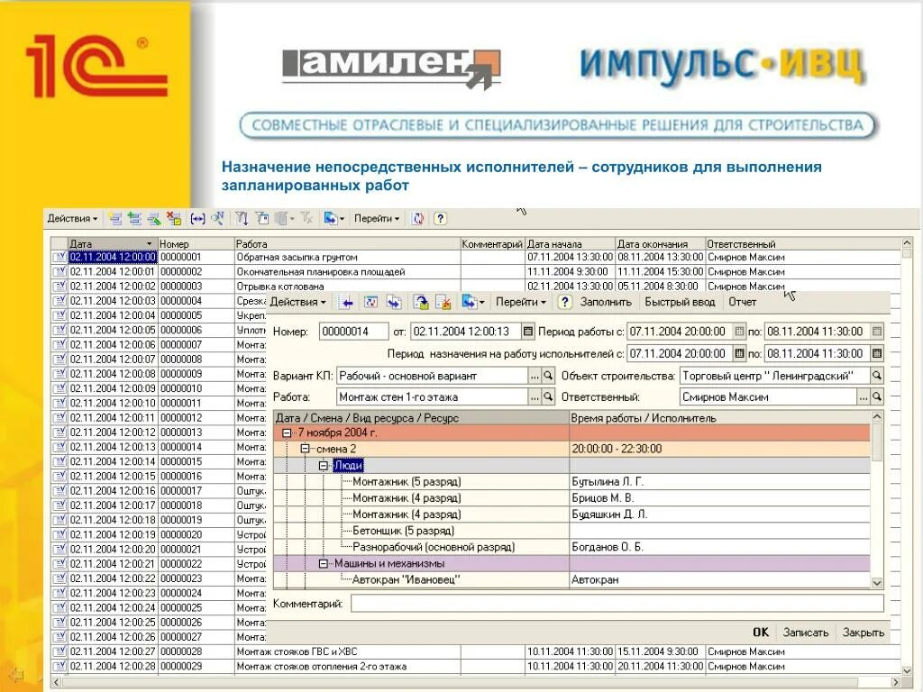923x692 pixels.
Task: Click the delete (red X) toolbar icon
Action: point(174,218)
